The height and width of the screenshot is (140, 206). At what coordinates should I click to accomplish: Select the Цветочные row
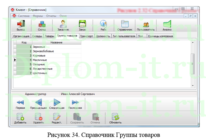(47, 73)
